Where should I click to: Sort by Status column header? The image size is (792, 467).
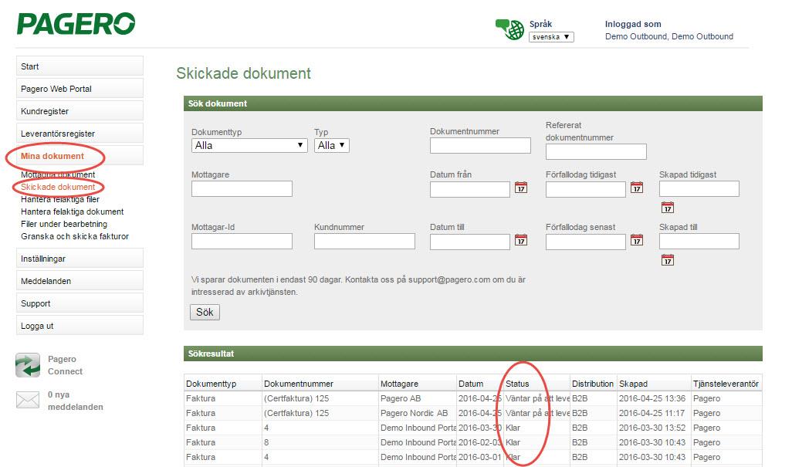(x=536, y=384)
